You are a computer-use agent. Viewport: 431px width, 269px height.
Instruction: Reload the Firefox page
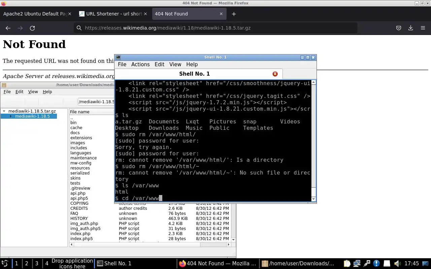[x=32, y=28]
